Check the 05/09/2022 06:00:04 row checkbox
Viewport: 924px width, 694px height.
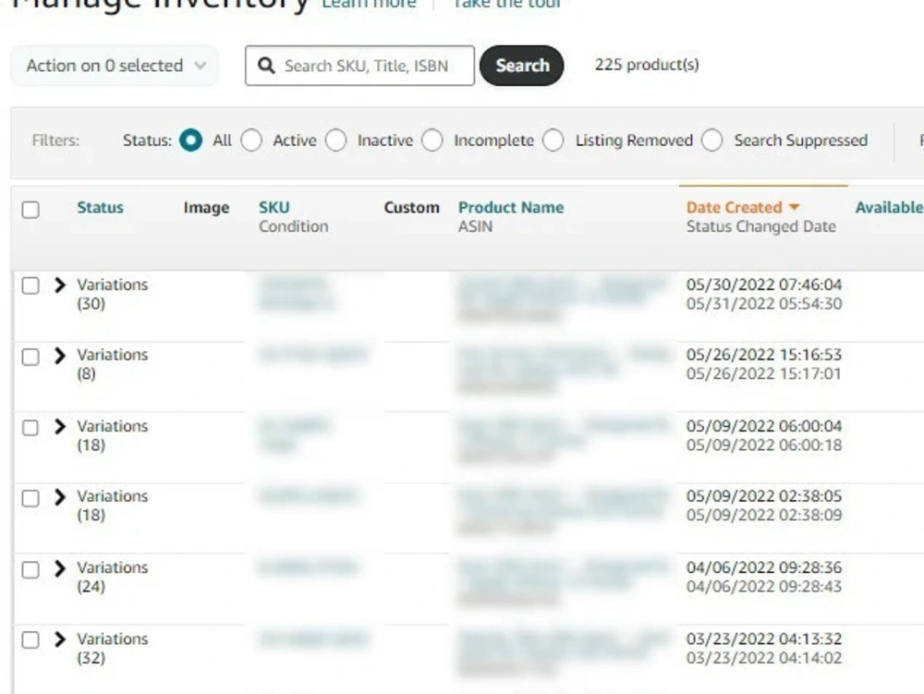(x=30, y=428)
